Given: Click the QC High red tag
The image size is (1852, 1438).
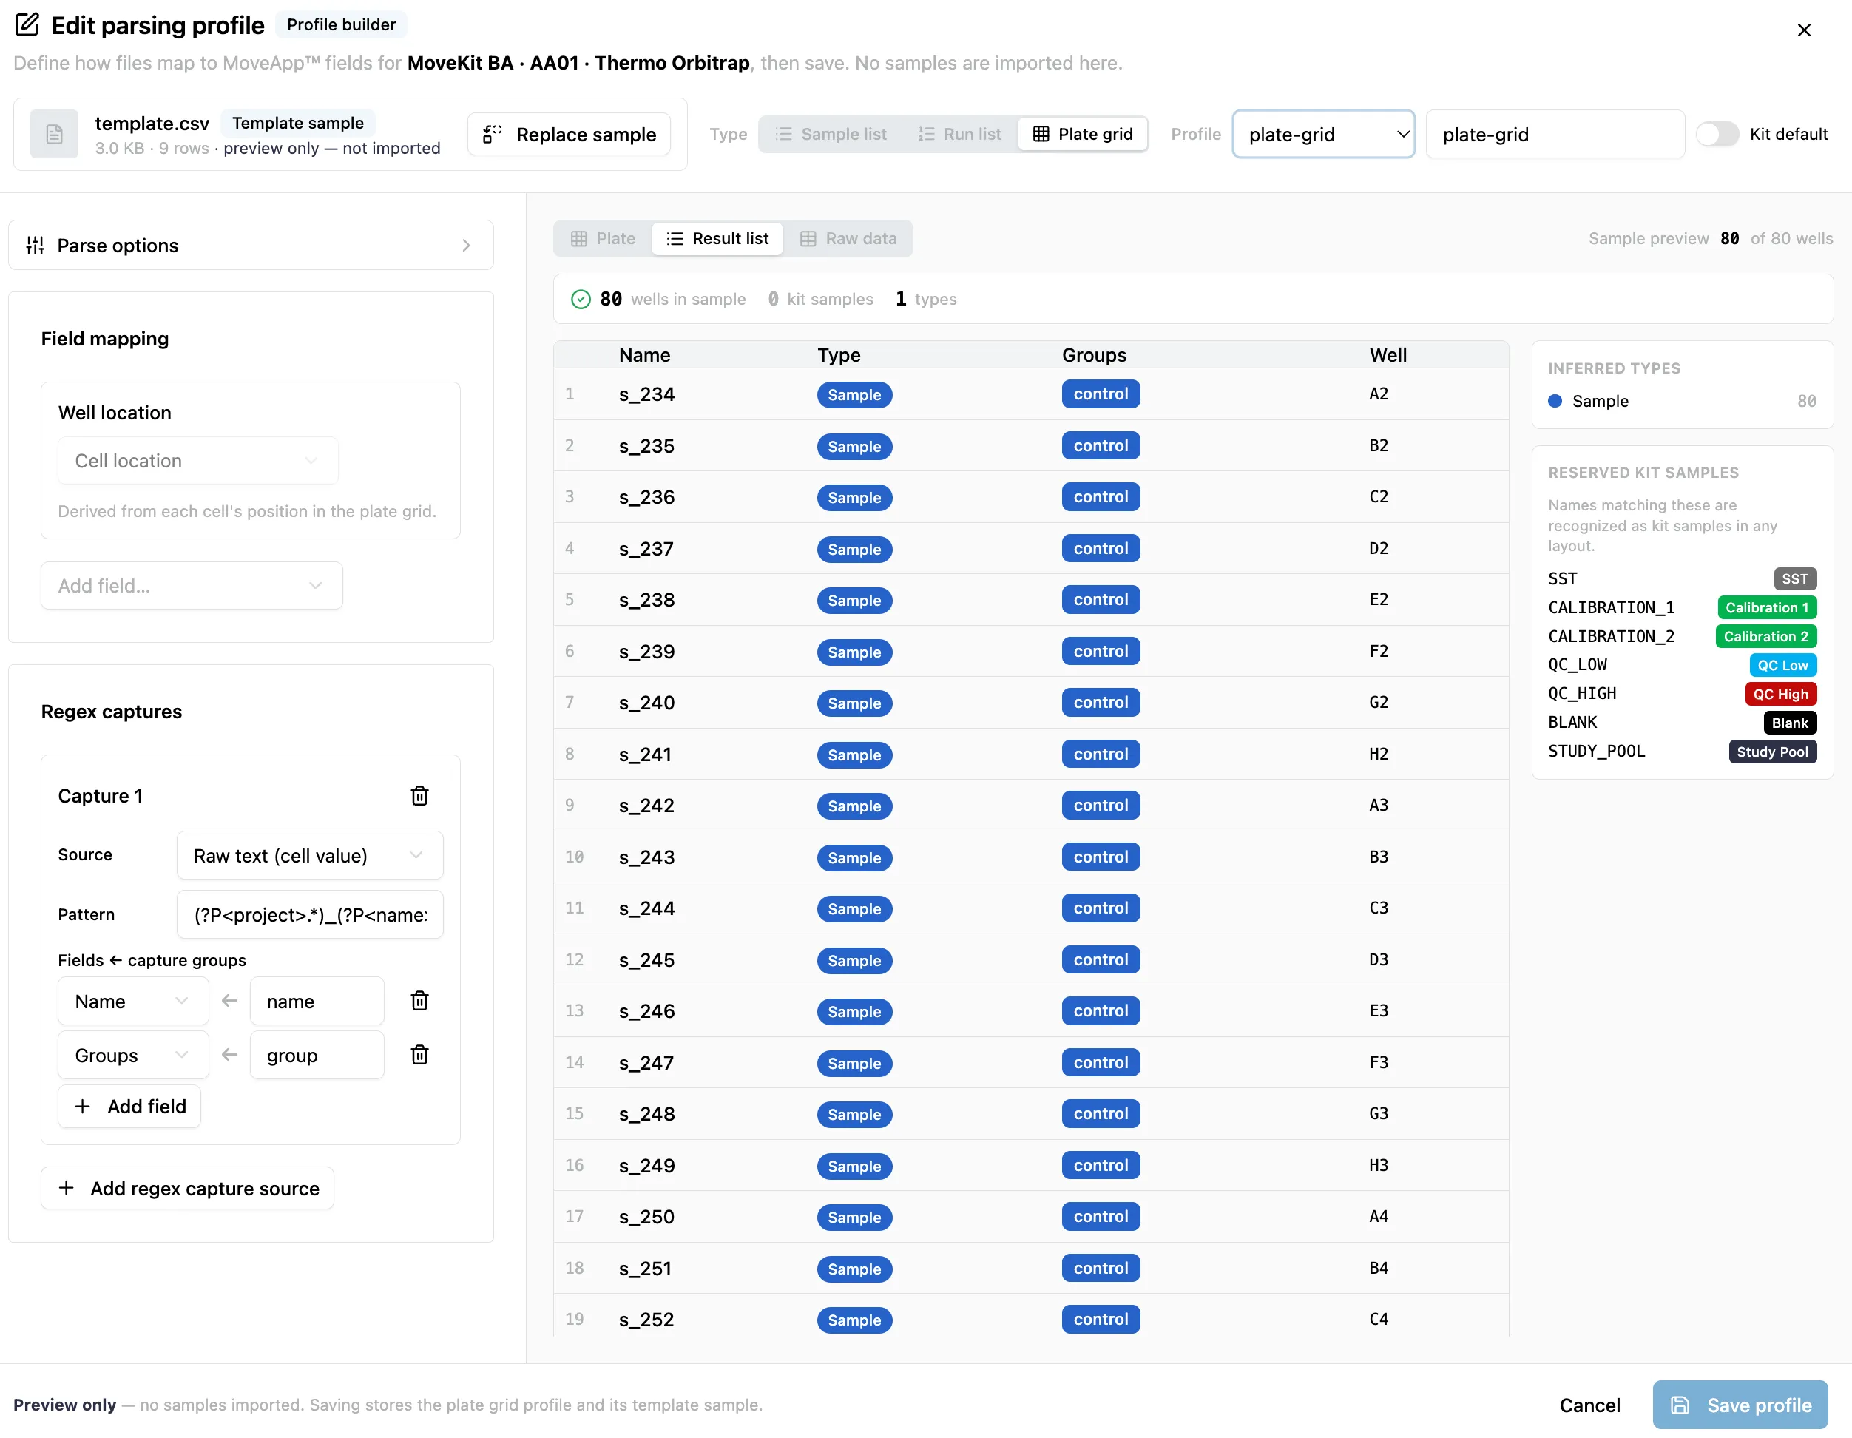Looking at the screenshot, I should pyautogui.click(x=1780, y=694).
